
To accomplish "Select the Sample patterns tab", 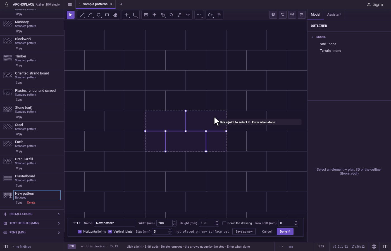I will 95,4.
